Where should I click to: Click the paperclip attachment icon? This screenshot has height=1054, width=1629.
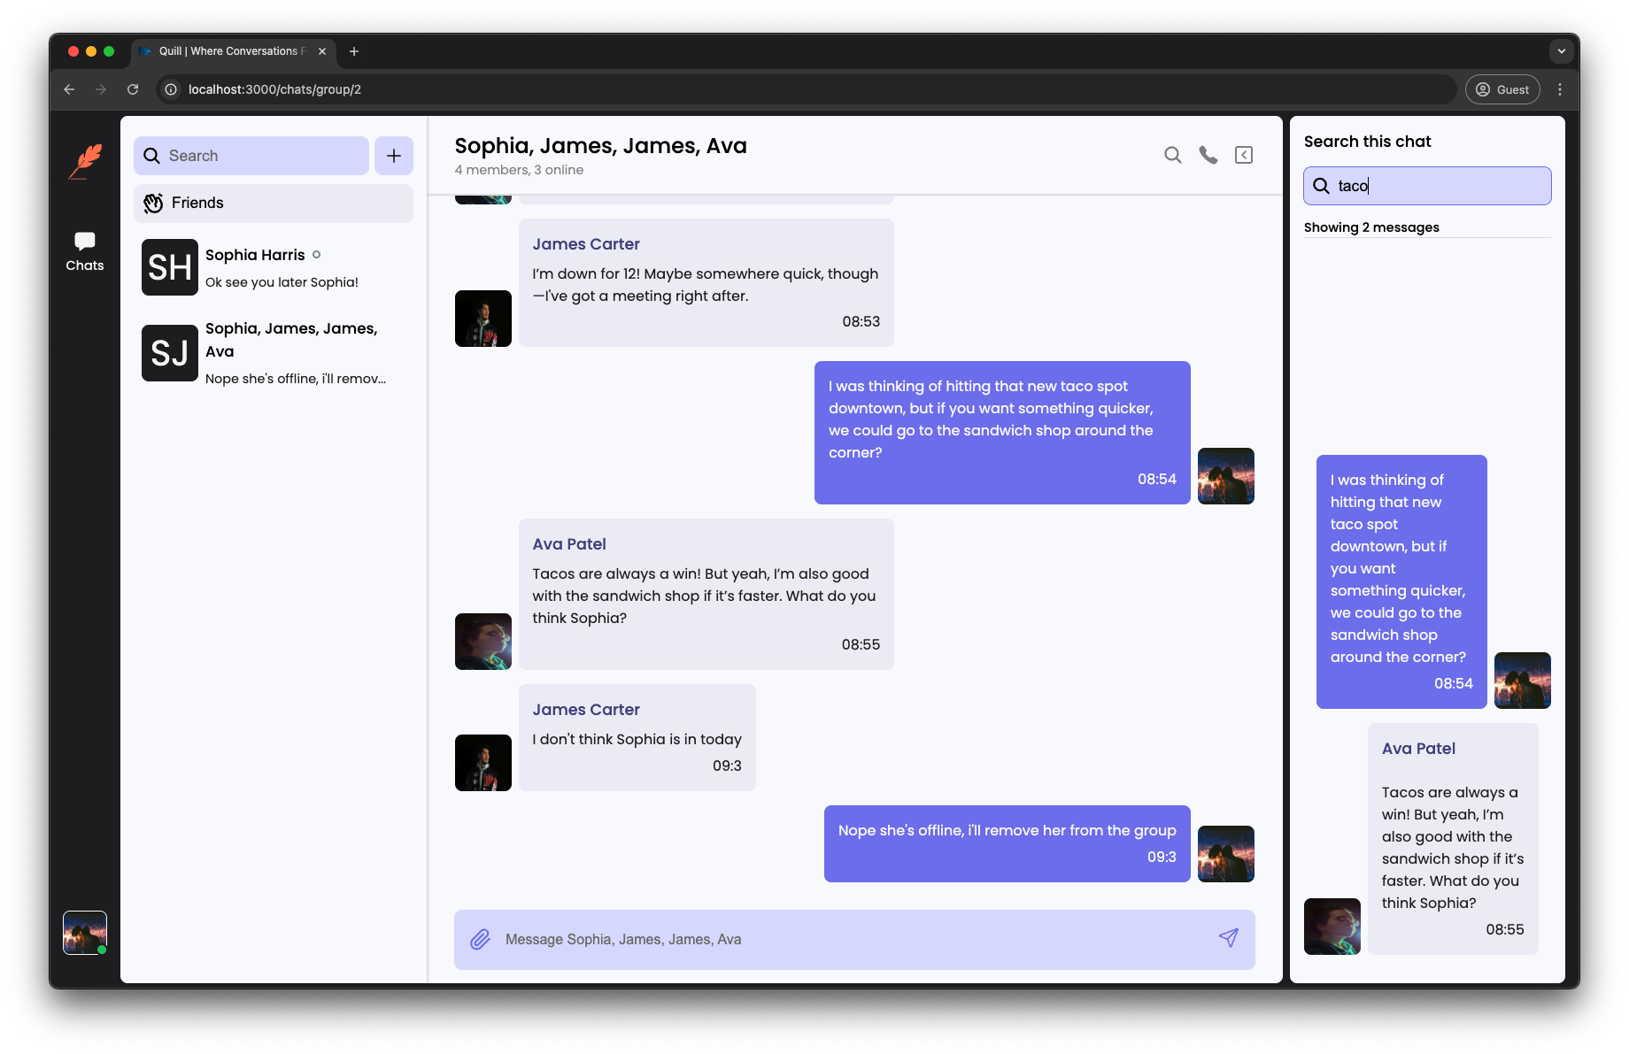point(480,939)
